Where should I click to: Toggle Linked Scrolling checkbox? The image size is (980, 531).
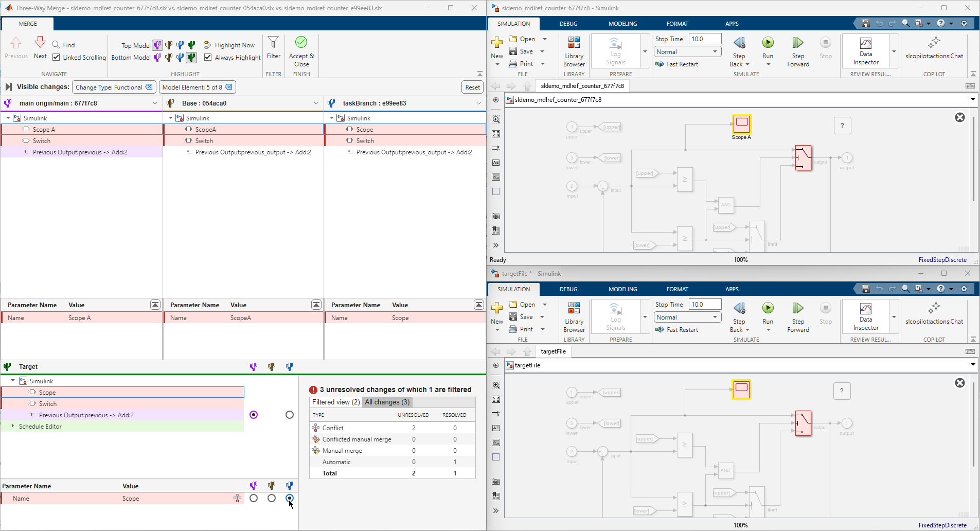pyautogui.click(x=56, y=57)
